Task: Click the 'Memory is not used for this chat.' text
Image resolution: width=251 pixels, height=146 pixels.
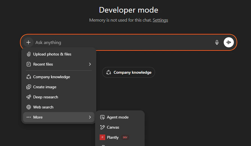Action: 120,20
